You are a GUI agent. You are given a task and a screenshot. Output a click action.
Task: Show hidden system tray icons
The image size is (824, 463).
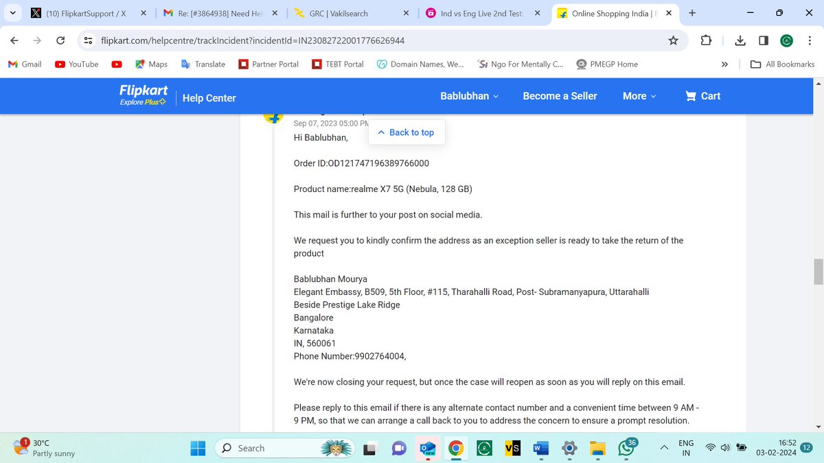coord(664,448)
